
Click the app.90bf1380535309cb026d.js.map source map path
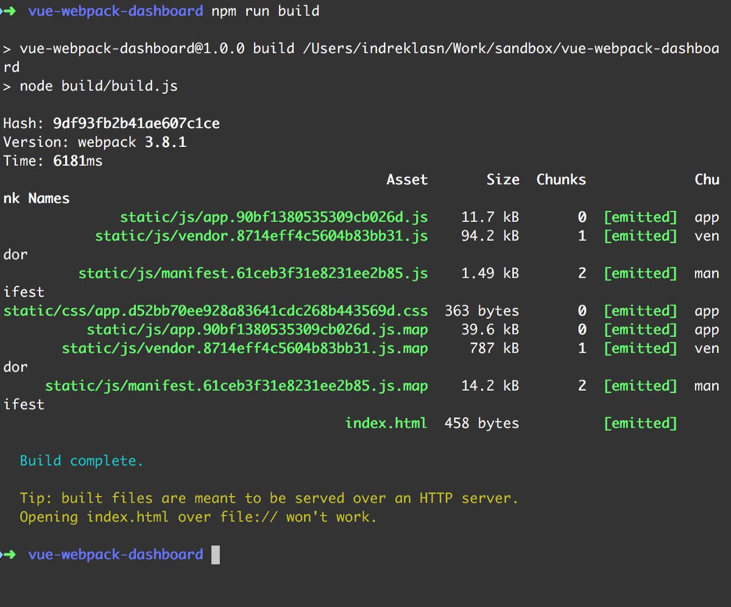(257, 330)
